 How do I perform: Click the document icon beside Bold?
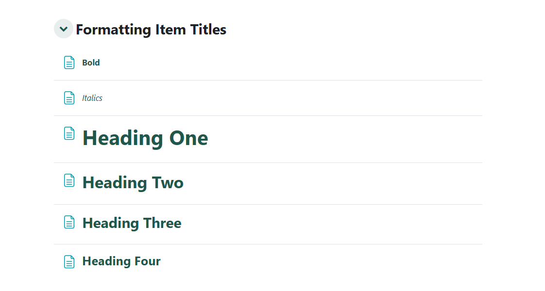coord(69,63)
